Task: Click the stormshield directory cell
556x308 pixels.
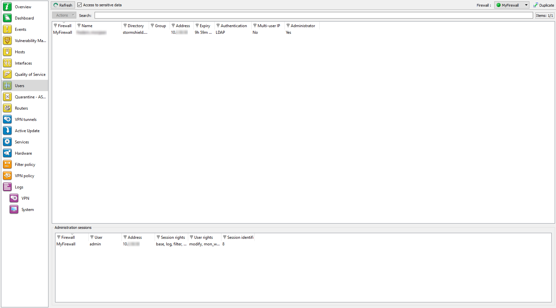Action: [135, 32]
